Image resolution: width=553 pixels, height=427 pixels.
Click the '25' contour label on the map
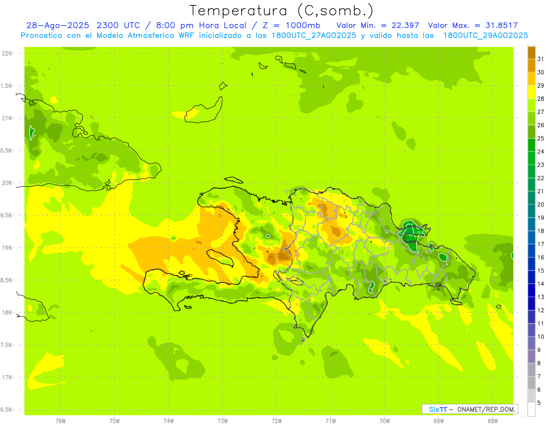(x=420, y=234)
